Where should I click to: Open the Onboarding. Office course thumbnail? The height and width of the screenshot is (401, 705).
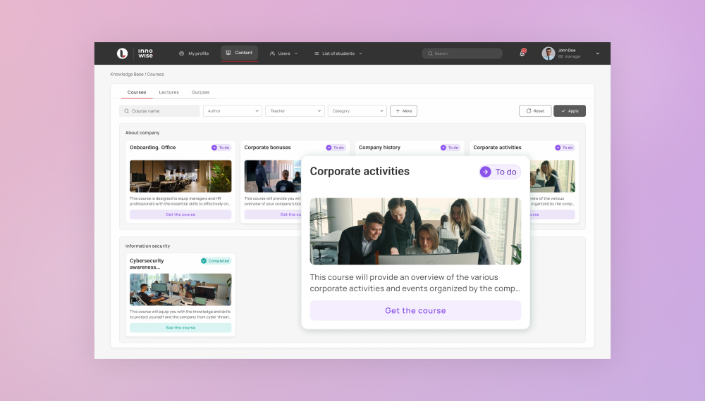[x=180, y=177]
